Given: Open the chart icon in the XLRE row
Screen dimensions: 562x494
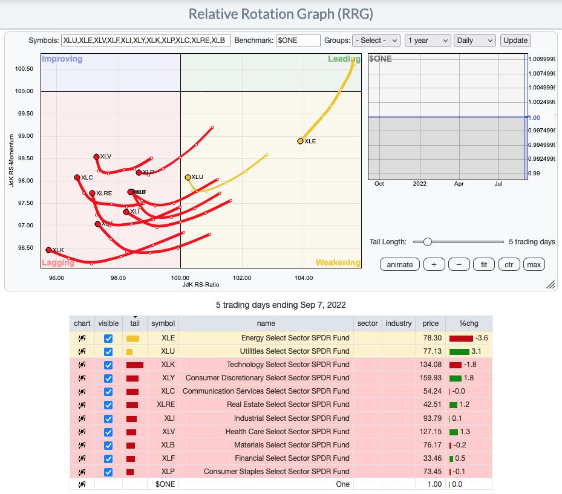Looking at the screenshot, I should pyautogui.click(x=82, y=405).
